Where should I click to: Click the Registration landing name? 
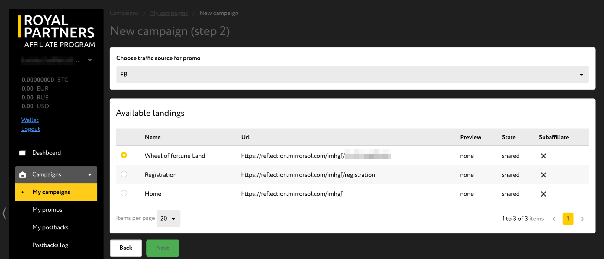(x=161, y=175)
